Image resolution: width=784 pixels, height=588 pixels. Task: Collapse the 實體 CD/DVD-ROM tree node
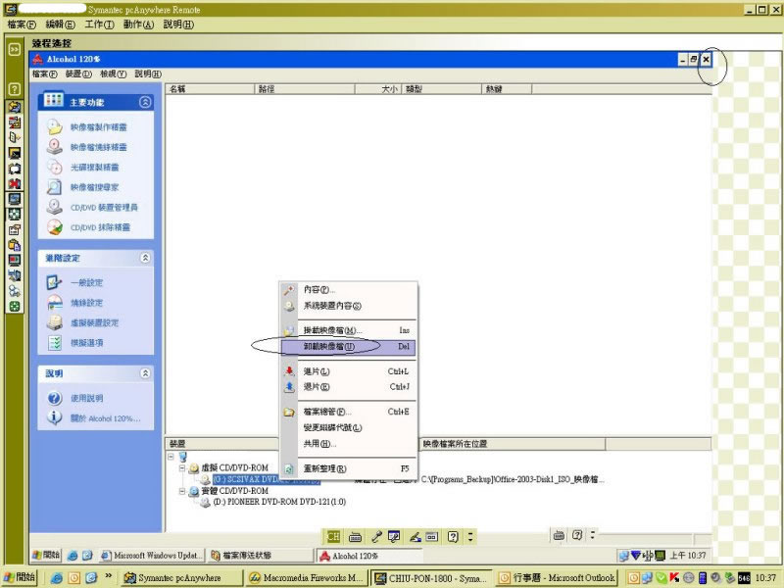(182, 492)
